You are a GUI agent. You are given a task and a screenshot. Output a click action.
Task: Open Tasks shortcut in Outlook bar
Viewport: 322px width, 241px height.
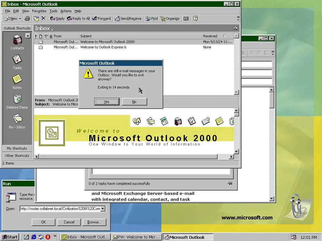pos(17,62)
